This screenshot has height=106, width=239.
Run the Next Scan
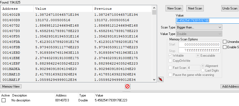(195, 8)
